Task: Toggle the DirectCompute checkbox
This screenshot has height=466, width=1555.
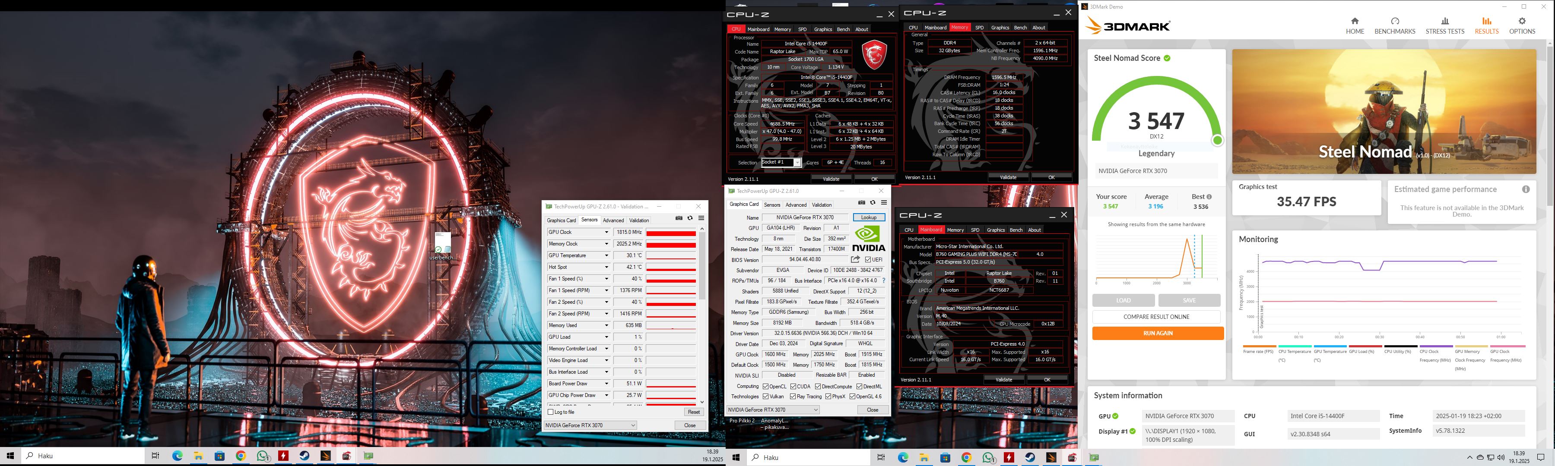Action: pyautogui.click(x=818, y=387)
